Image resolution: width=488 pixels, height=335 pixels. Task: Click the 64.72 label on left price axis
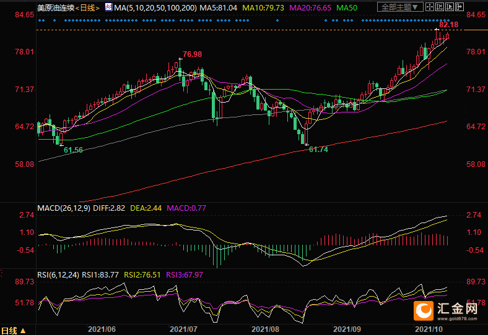25,127
